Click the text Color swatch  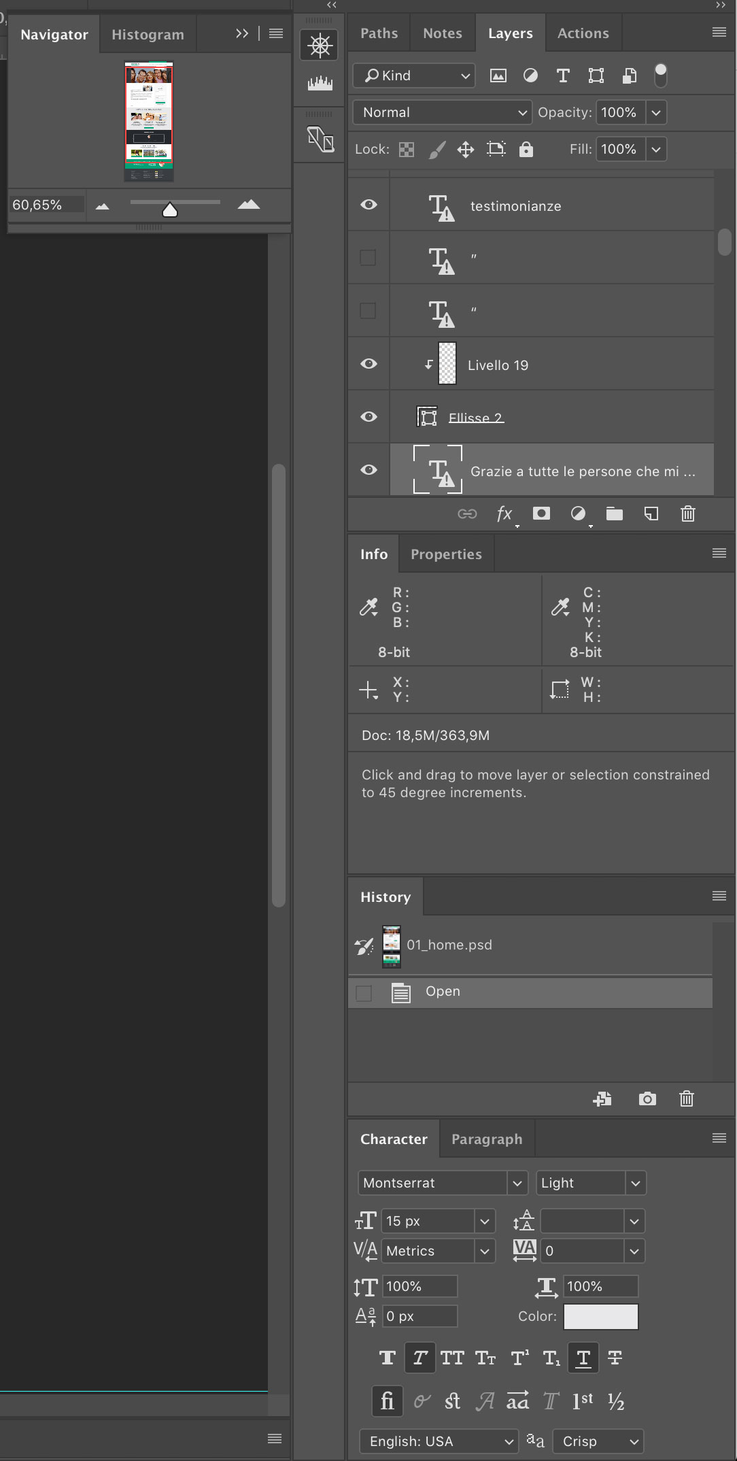600,1316
